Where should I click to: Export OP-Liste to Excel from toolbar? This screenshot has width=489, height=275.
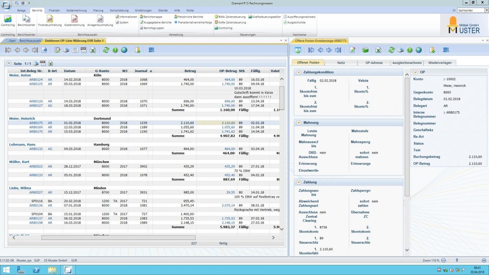(93, 50)
